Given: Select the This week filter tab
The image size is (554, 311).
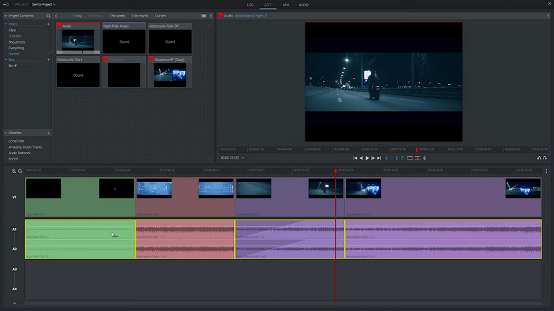Looking at the screenshot, I should (117, 16).
